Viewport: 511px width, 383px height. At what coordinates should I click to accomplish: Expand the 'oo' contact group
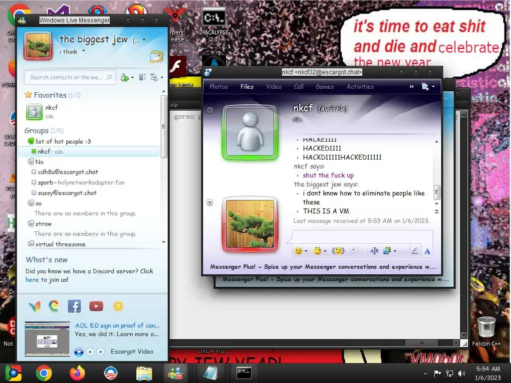[31, 203]
